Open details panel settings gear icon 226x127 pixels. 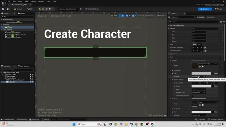tap(224, 22)
